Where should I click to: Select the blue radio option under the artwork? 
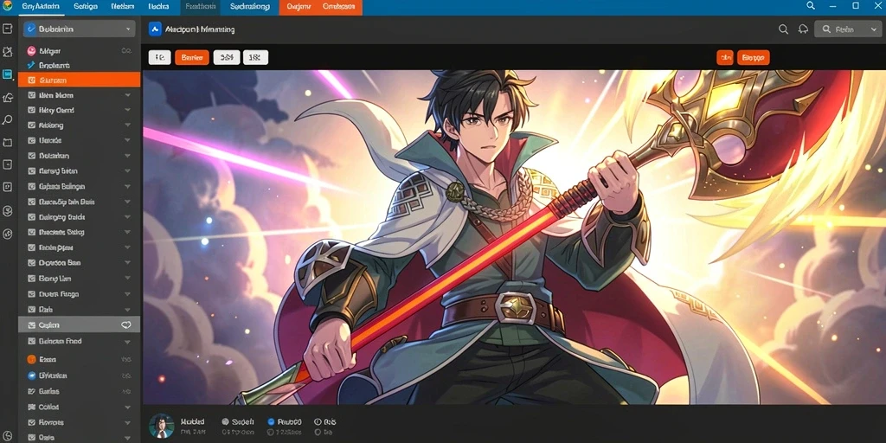271,421
